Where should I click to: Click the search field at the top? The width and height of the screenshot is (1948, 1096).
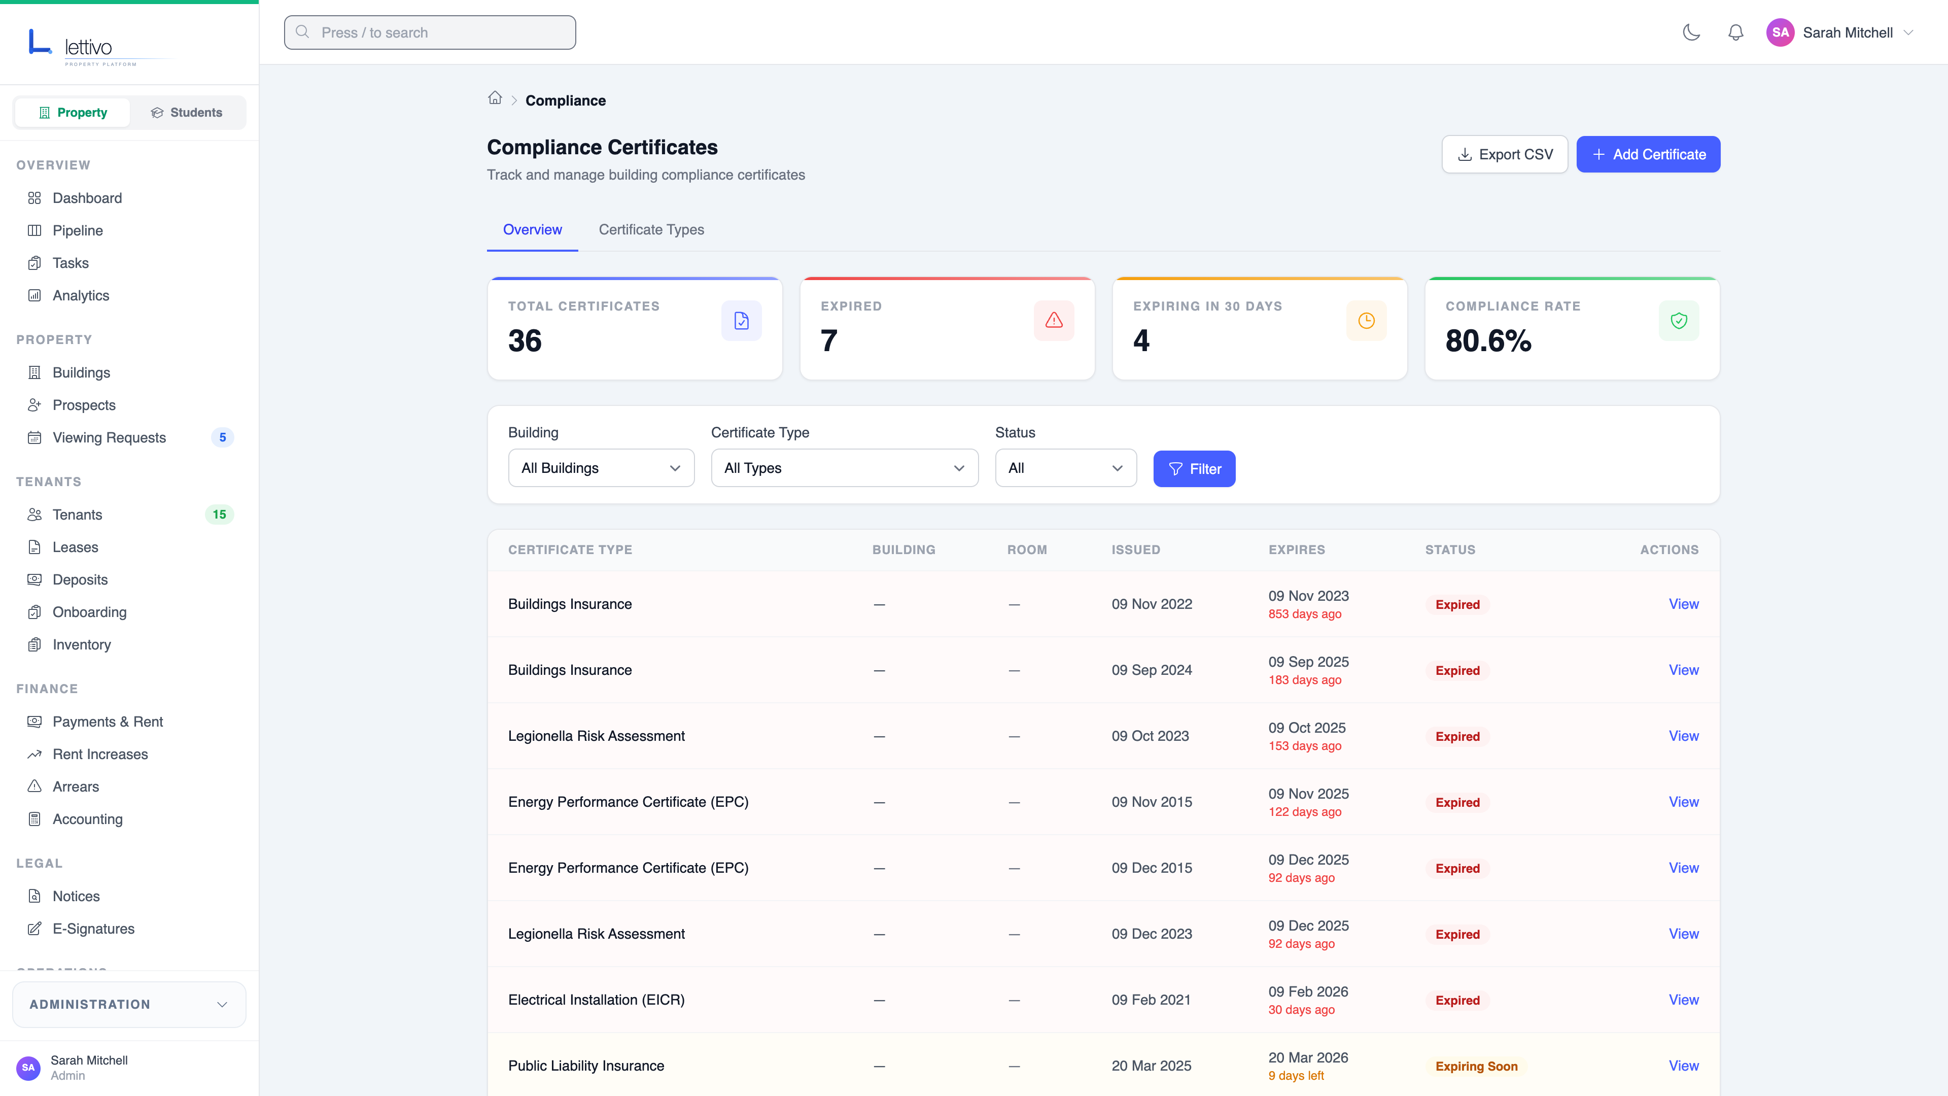[x=429, y=32]
